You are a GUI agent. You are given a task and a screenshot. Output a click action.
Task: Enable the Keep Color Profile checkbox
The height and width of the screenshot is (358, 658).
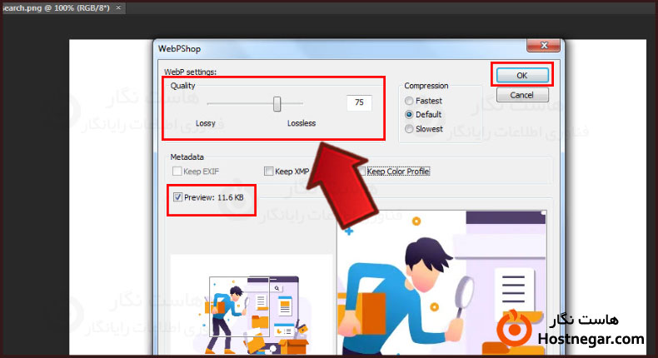361,172
